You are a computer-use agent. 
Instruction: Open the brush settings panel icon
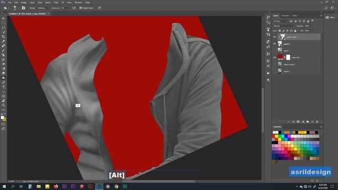23,8
